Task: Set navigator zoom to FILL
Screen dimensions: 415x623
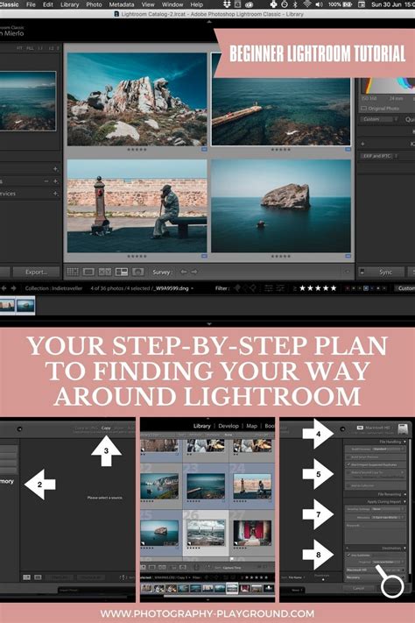Action: tap(30, 48)
